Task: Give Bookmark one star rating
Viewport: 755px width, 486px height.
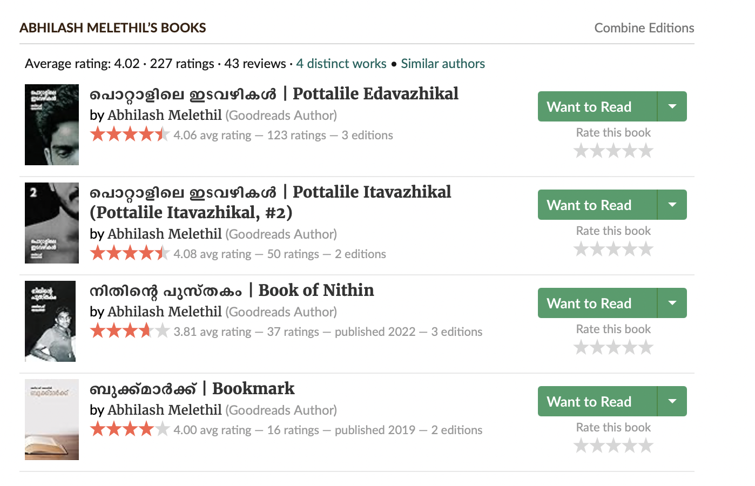Action: coord(581,446)
